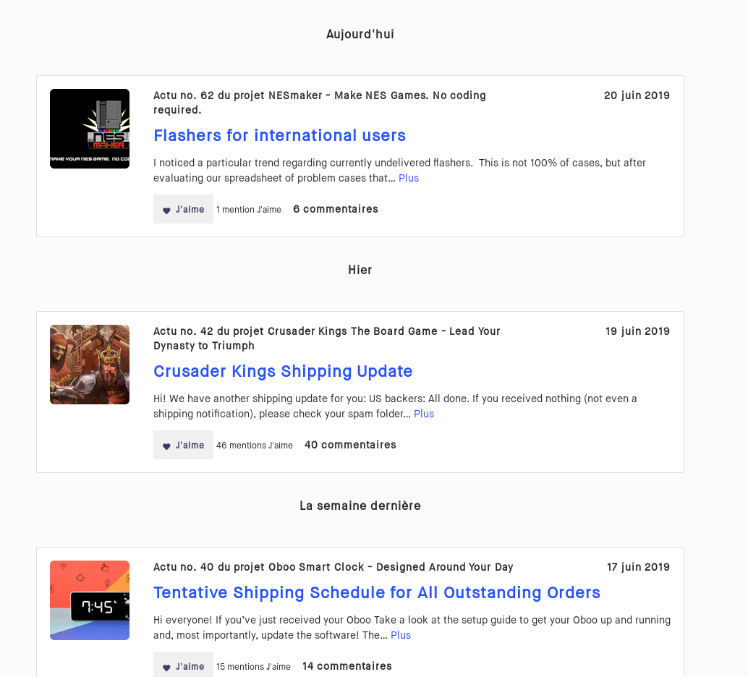
Task: Open 'Crusader Kings Shipping Update' title link
Action: 283,371
